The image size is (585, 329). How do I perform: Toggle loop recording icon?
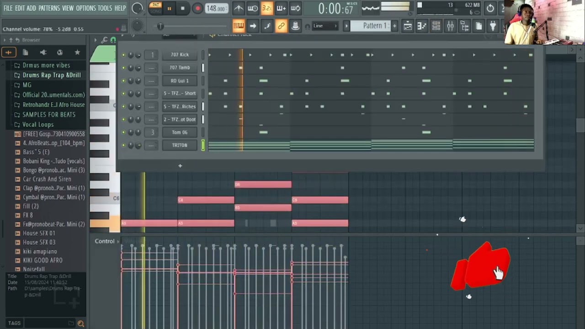pos(295,8)
